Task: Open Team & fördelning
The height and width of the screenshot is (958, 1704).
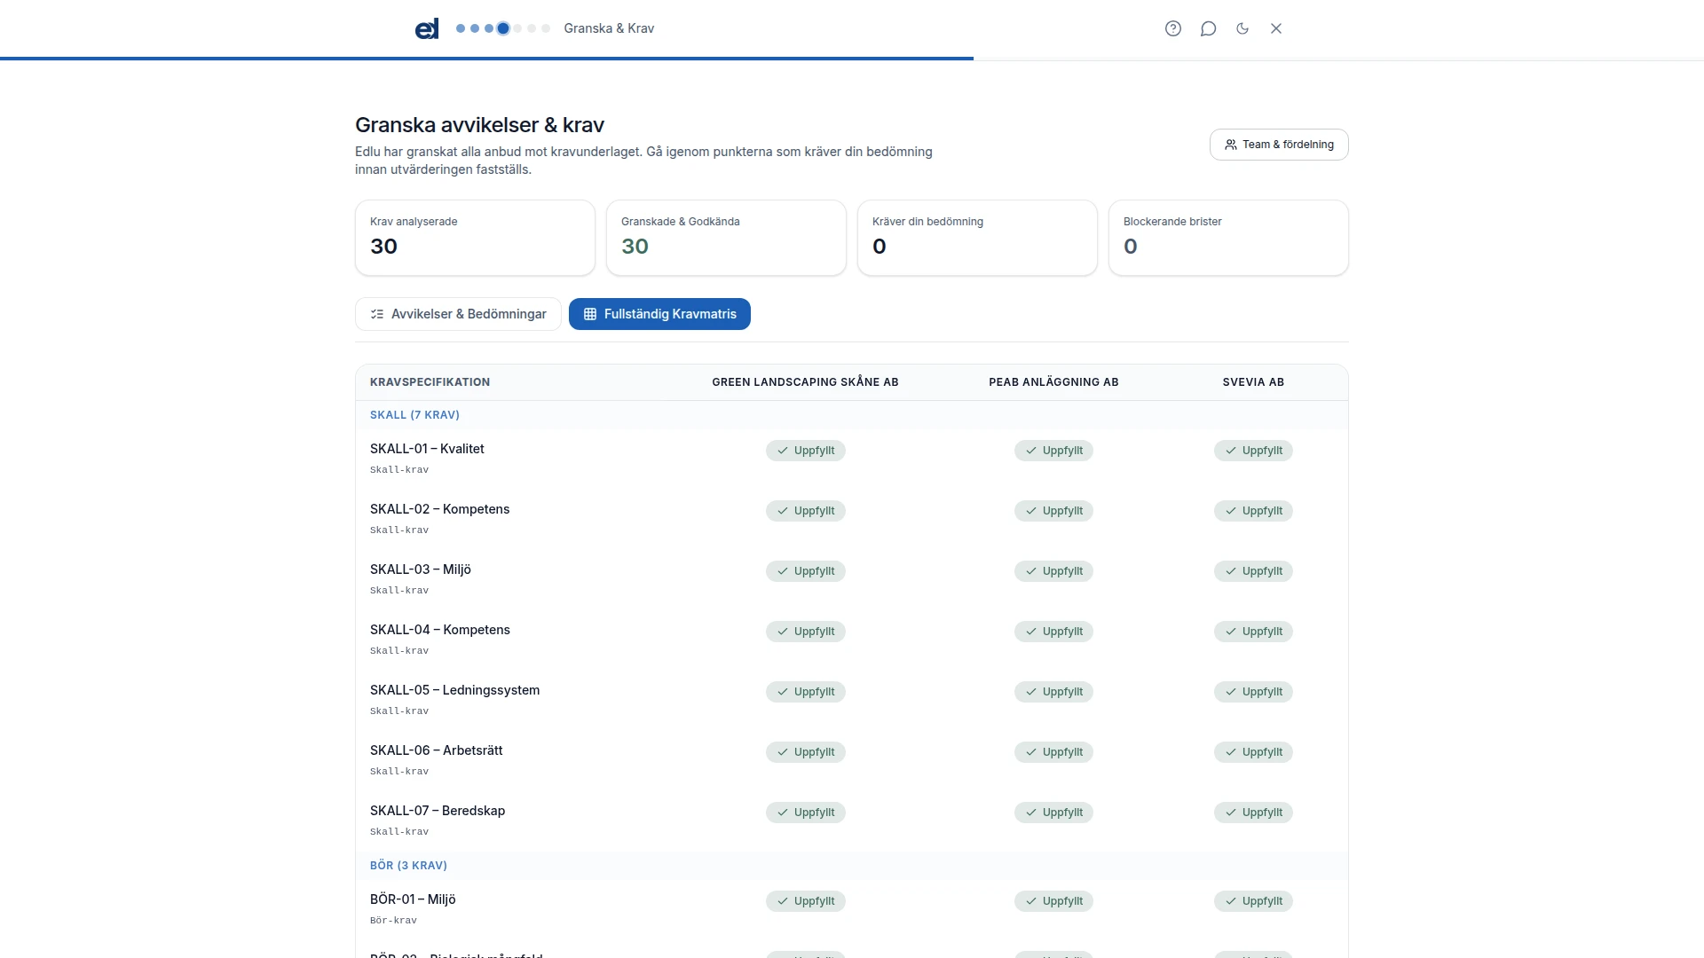Action: 1279,145
